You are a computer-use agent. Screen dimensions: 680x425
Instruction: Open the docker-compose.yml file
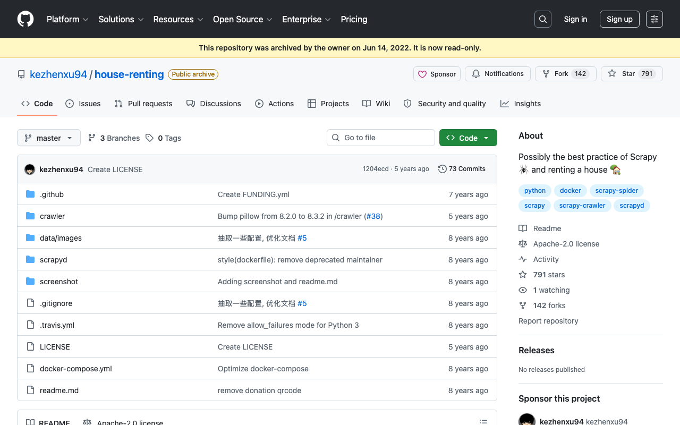(x=76, y=369)
